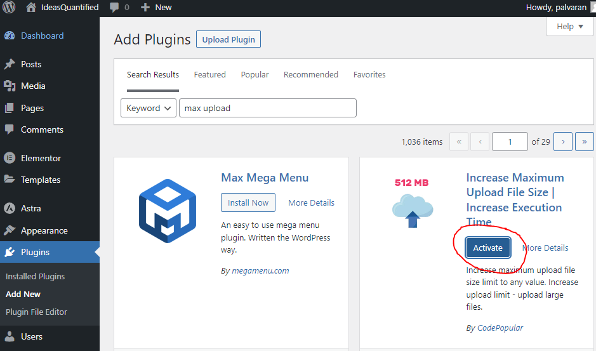Open Plugin File Editor submenu item
Image resolution: width=596 pixels, height=351 pixels.
pos(36,312)
